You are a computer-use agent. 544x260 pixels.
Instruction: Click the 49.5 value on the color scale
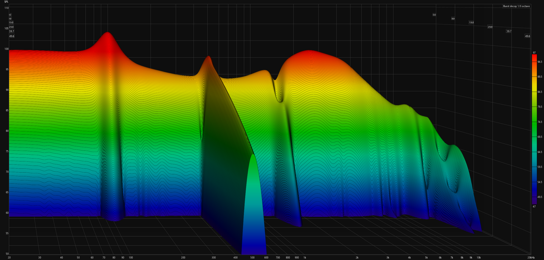pyautogui.click(x=540, y=197)
